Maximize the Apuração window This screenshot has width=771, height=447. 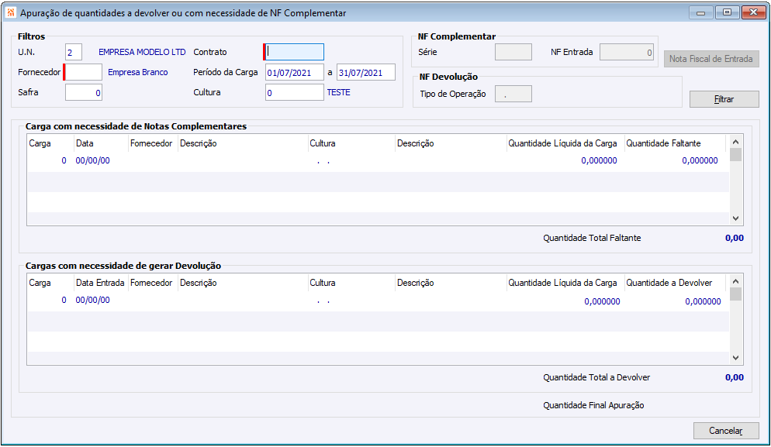tap(728, 12)
